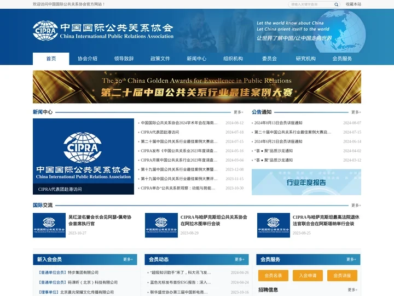Click 更多+ beside 国际交流 heading
394x296 pixels.
(x=356, y=206)
